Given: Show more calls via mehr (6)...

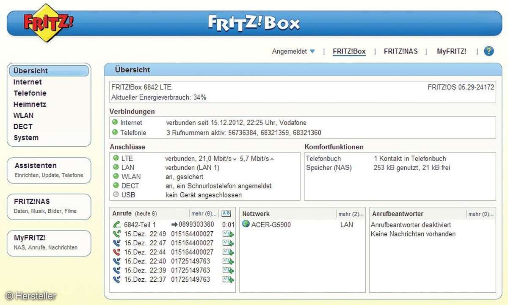Looking at the screenshot, I should pos(204,214).
